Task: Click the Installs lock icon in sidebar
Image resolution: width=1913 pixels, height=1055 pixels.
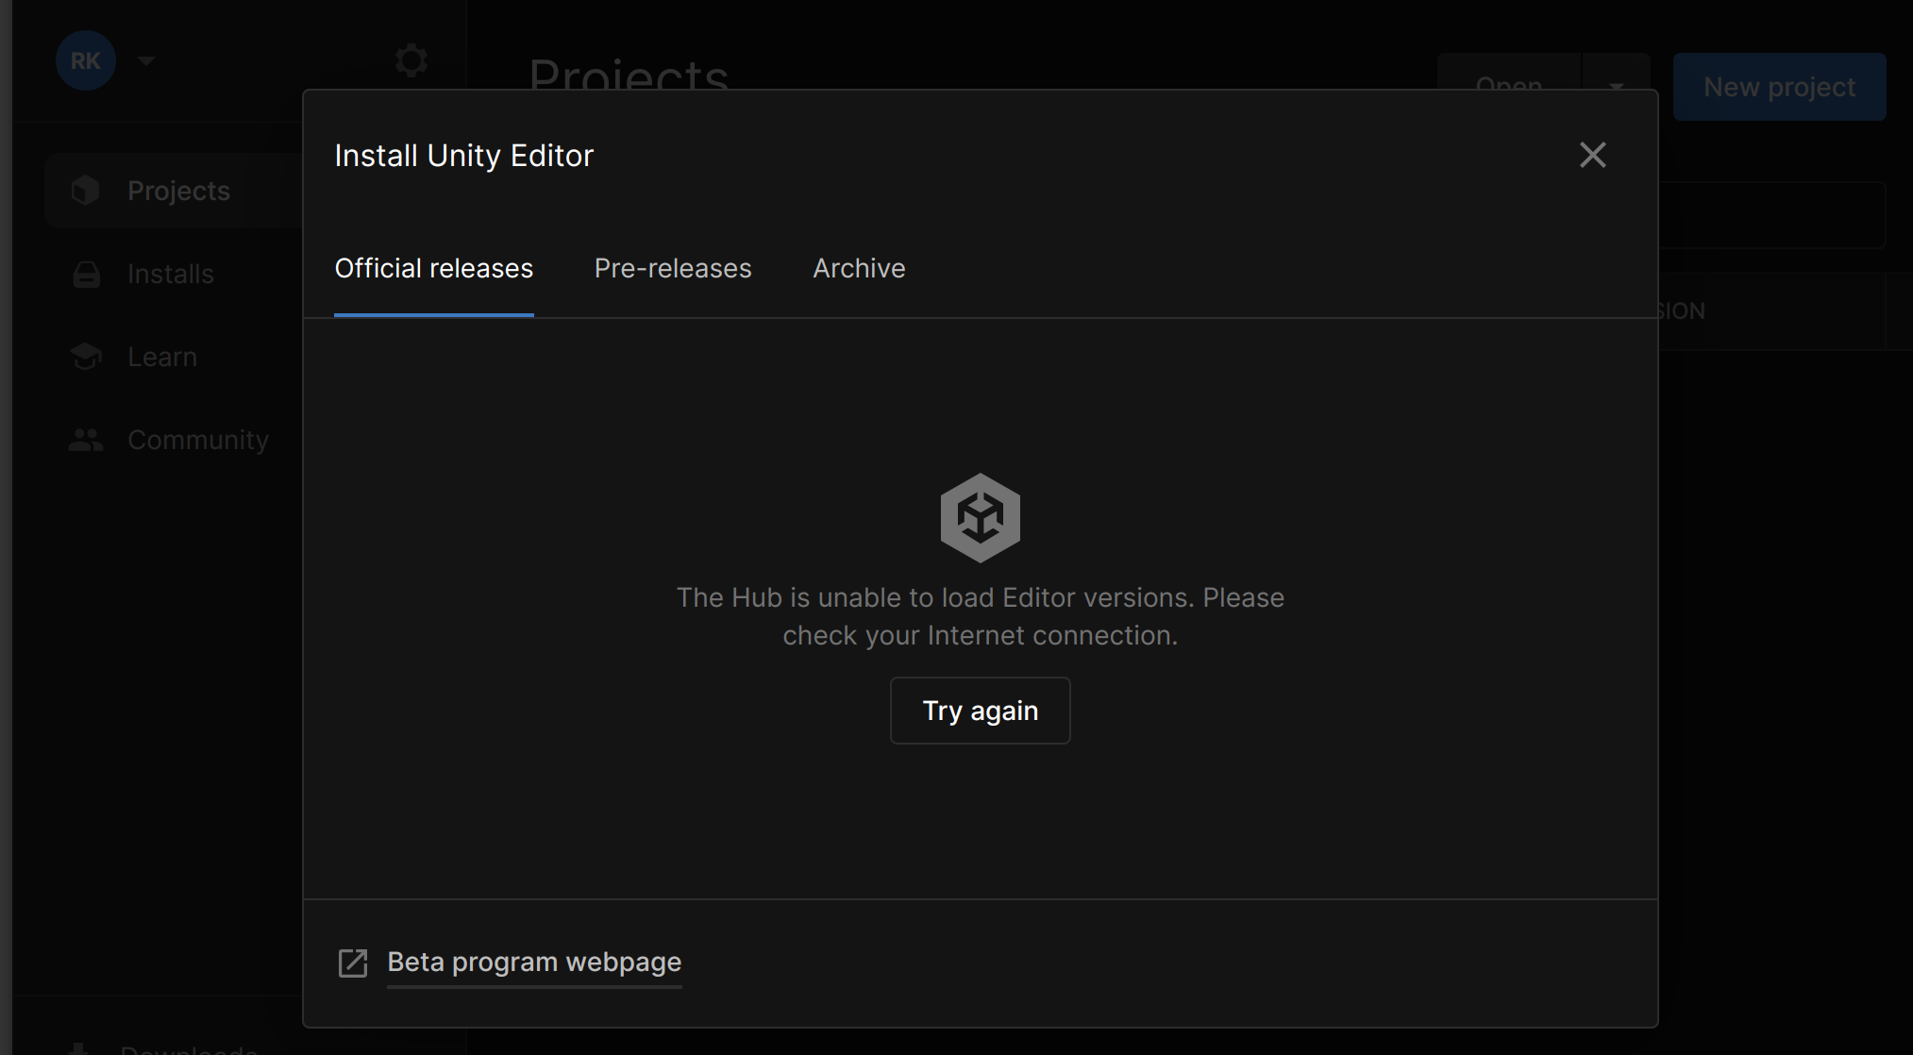Action: [86, 275]
